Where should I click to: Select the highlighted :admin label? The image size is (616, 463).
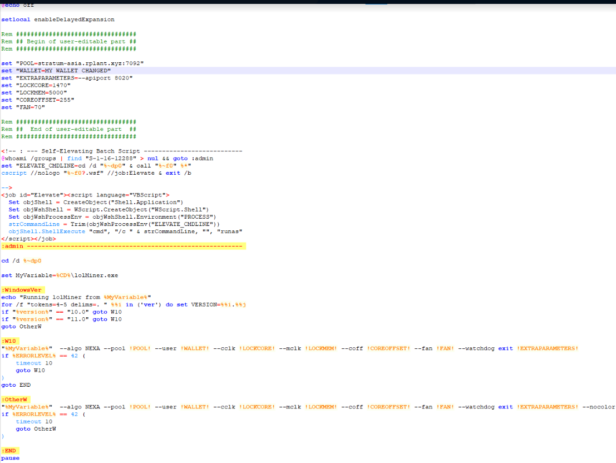14,245
